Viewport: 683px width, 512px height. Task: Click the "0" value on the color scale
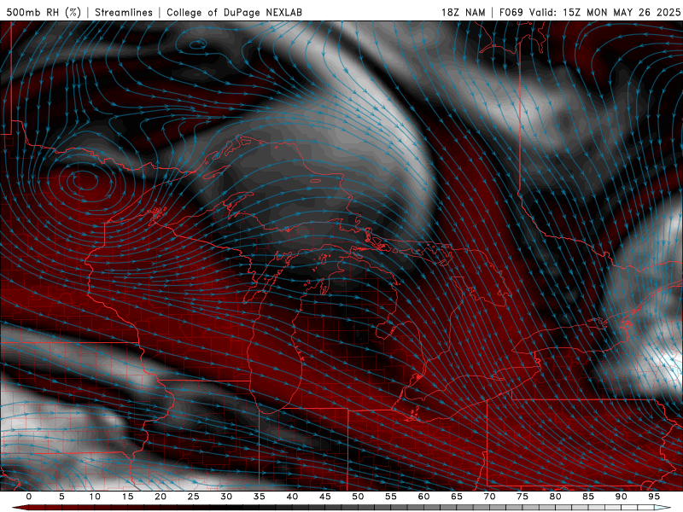click(x=29, y=497)
